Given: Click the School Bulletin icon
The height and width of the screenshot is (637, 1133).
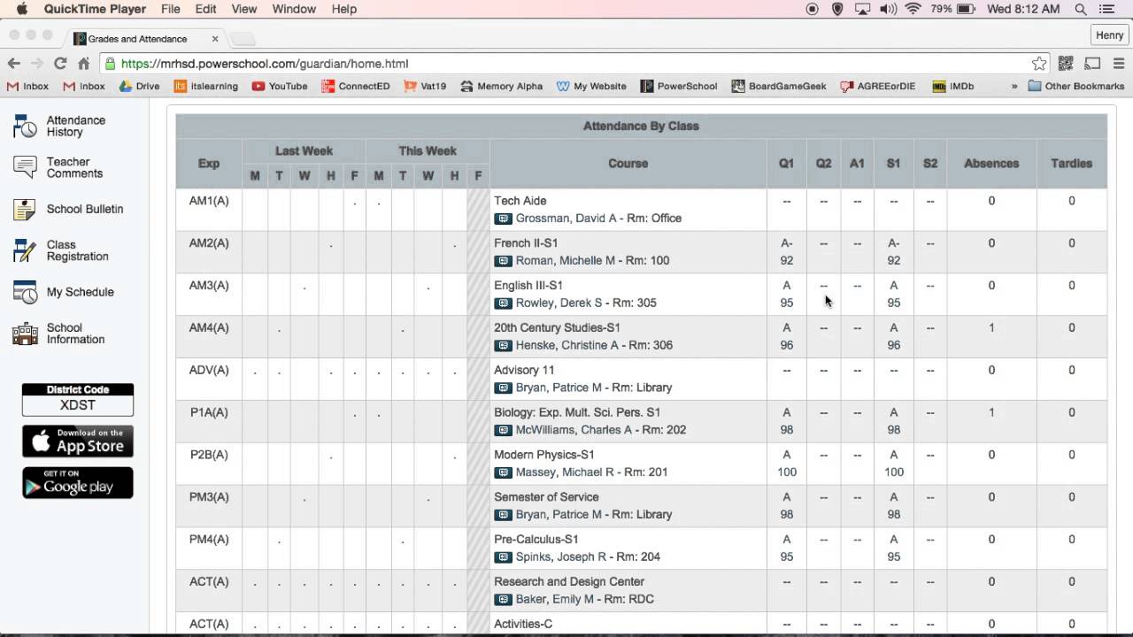Looking at the screenshot, I should point(25,210).
